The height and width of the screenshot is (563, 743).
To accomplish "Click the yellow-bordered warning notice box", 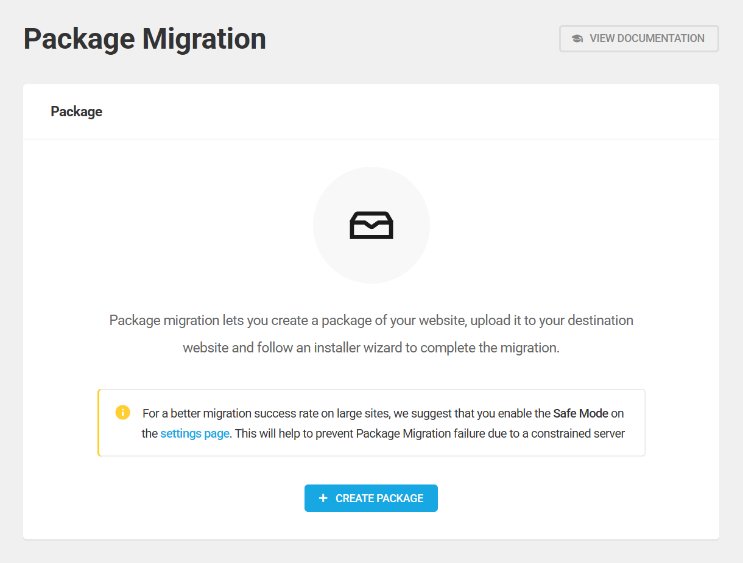I will click(x=371, y=422).
